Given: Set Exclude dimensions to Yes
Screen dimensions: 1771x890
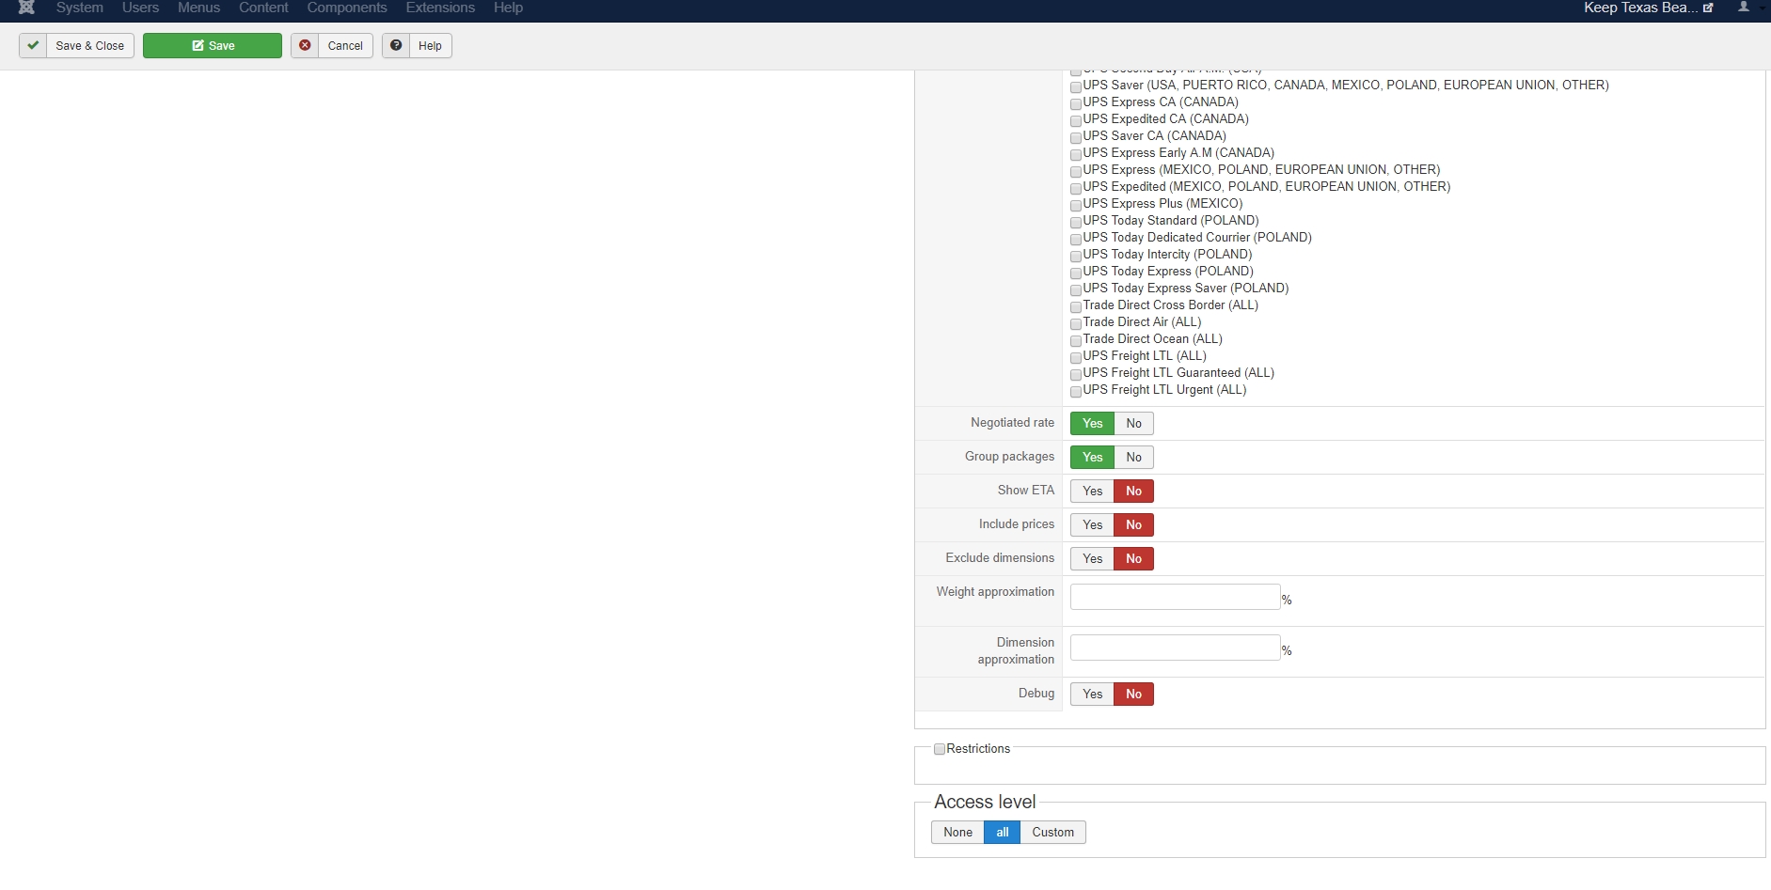Looking at the screenshot, I should point(1092,559).
